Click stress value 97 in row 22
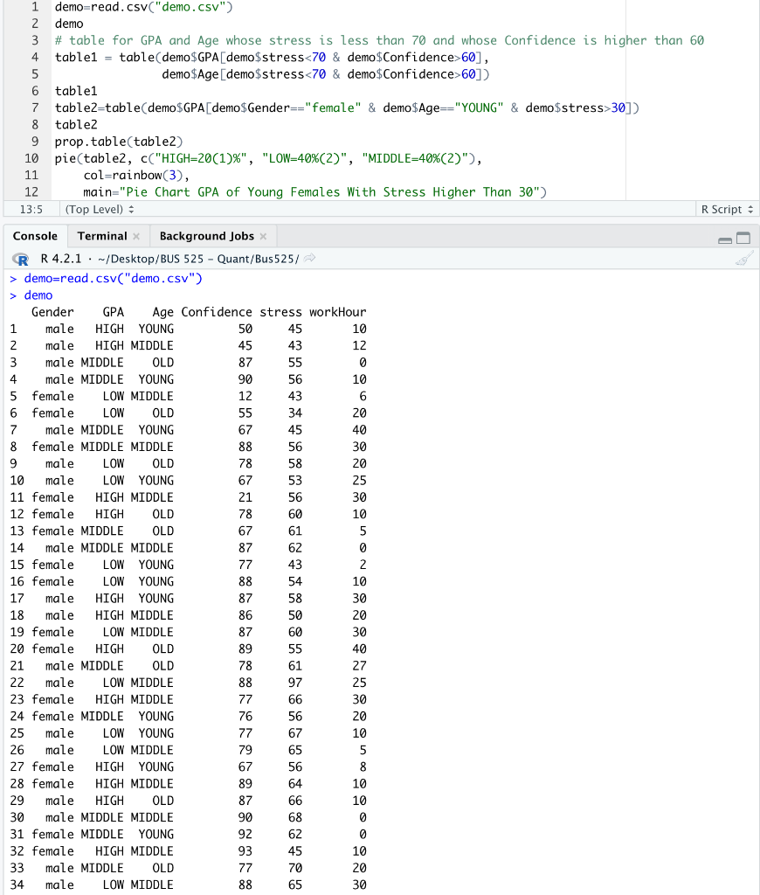This screenshot has height=895, width=760. click(295, 683)
